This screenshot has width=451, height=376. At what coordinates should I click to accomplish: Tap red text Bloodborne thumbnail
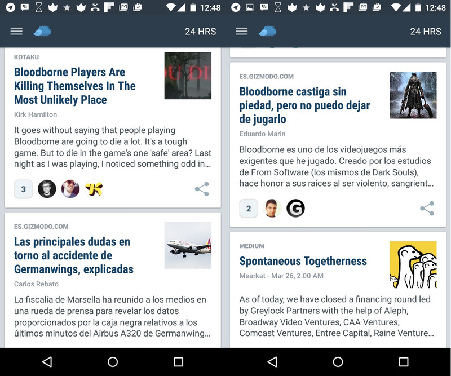tap(188, 76)
